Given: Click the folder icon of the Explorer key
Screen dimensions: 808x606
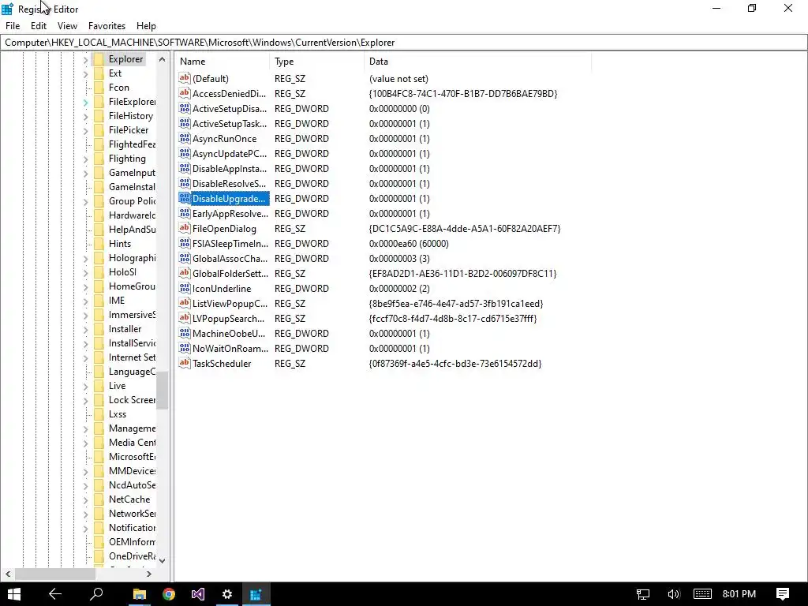Looking at the screenshot, I should 99,59.
